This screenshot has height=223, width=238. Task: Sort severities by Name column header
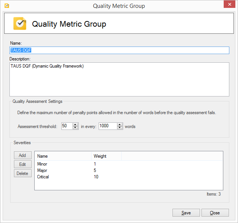63,156
